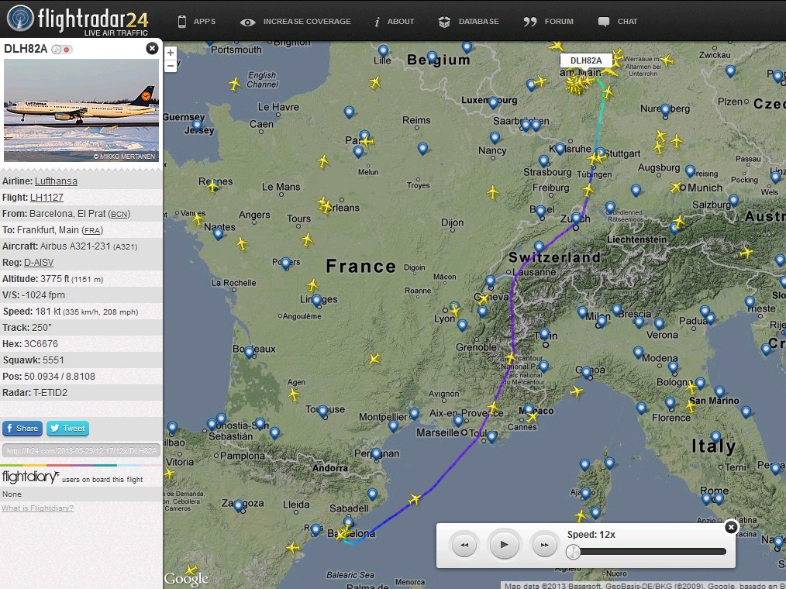
Task: Click the Toulouse airport pin
Action: click(322, 412)
